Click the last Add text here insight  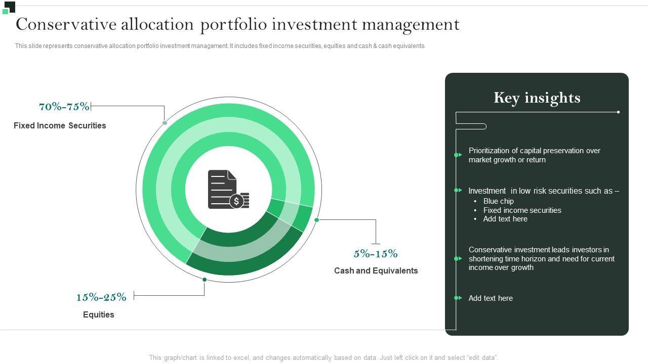click(491, 298)
